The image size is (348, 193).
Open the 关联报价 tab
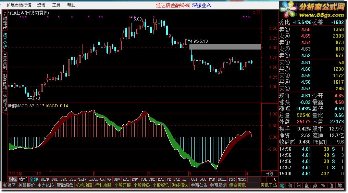pos(27,185)
